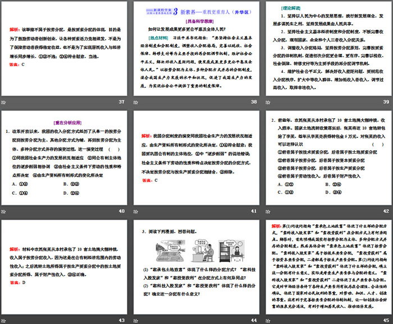Open slide 40 thumbnail with 重在分析应用
This screenshot has width=393, height=324.
(x=64, y=158)
